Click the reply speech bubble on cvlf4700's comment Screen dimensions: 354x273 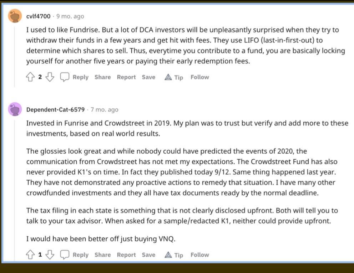click(x=64, y=77)
